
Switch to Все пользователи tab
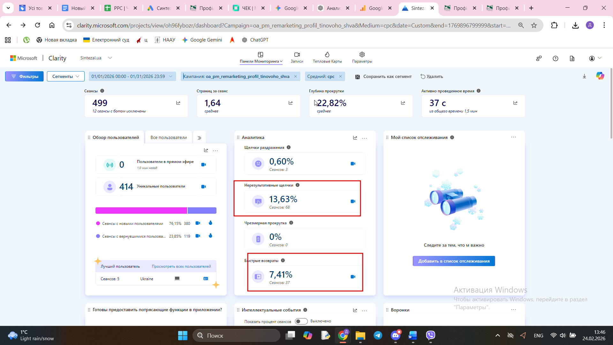click(x=168, y=137)
